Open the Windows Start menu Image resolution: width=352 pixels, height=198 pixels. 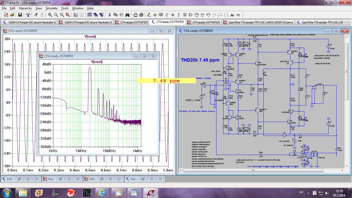click(x=6, y=193)
